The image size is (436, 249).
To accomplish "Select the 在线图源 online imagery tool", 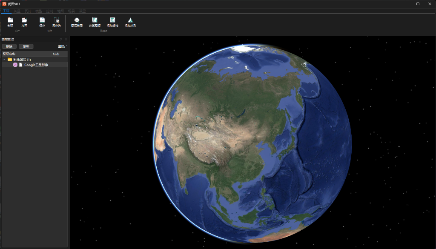I will pos(95,22).
